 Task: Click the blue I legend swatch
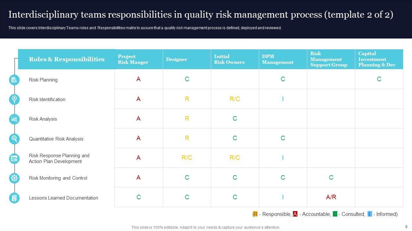[x=370, y=214]
